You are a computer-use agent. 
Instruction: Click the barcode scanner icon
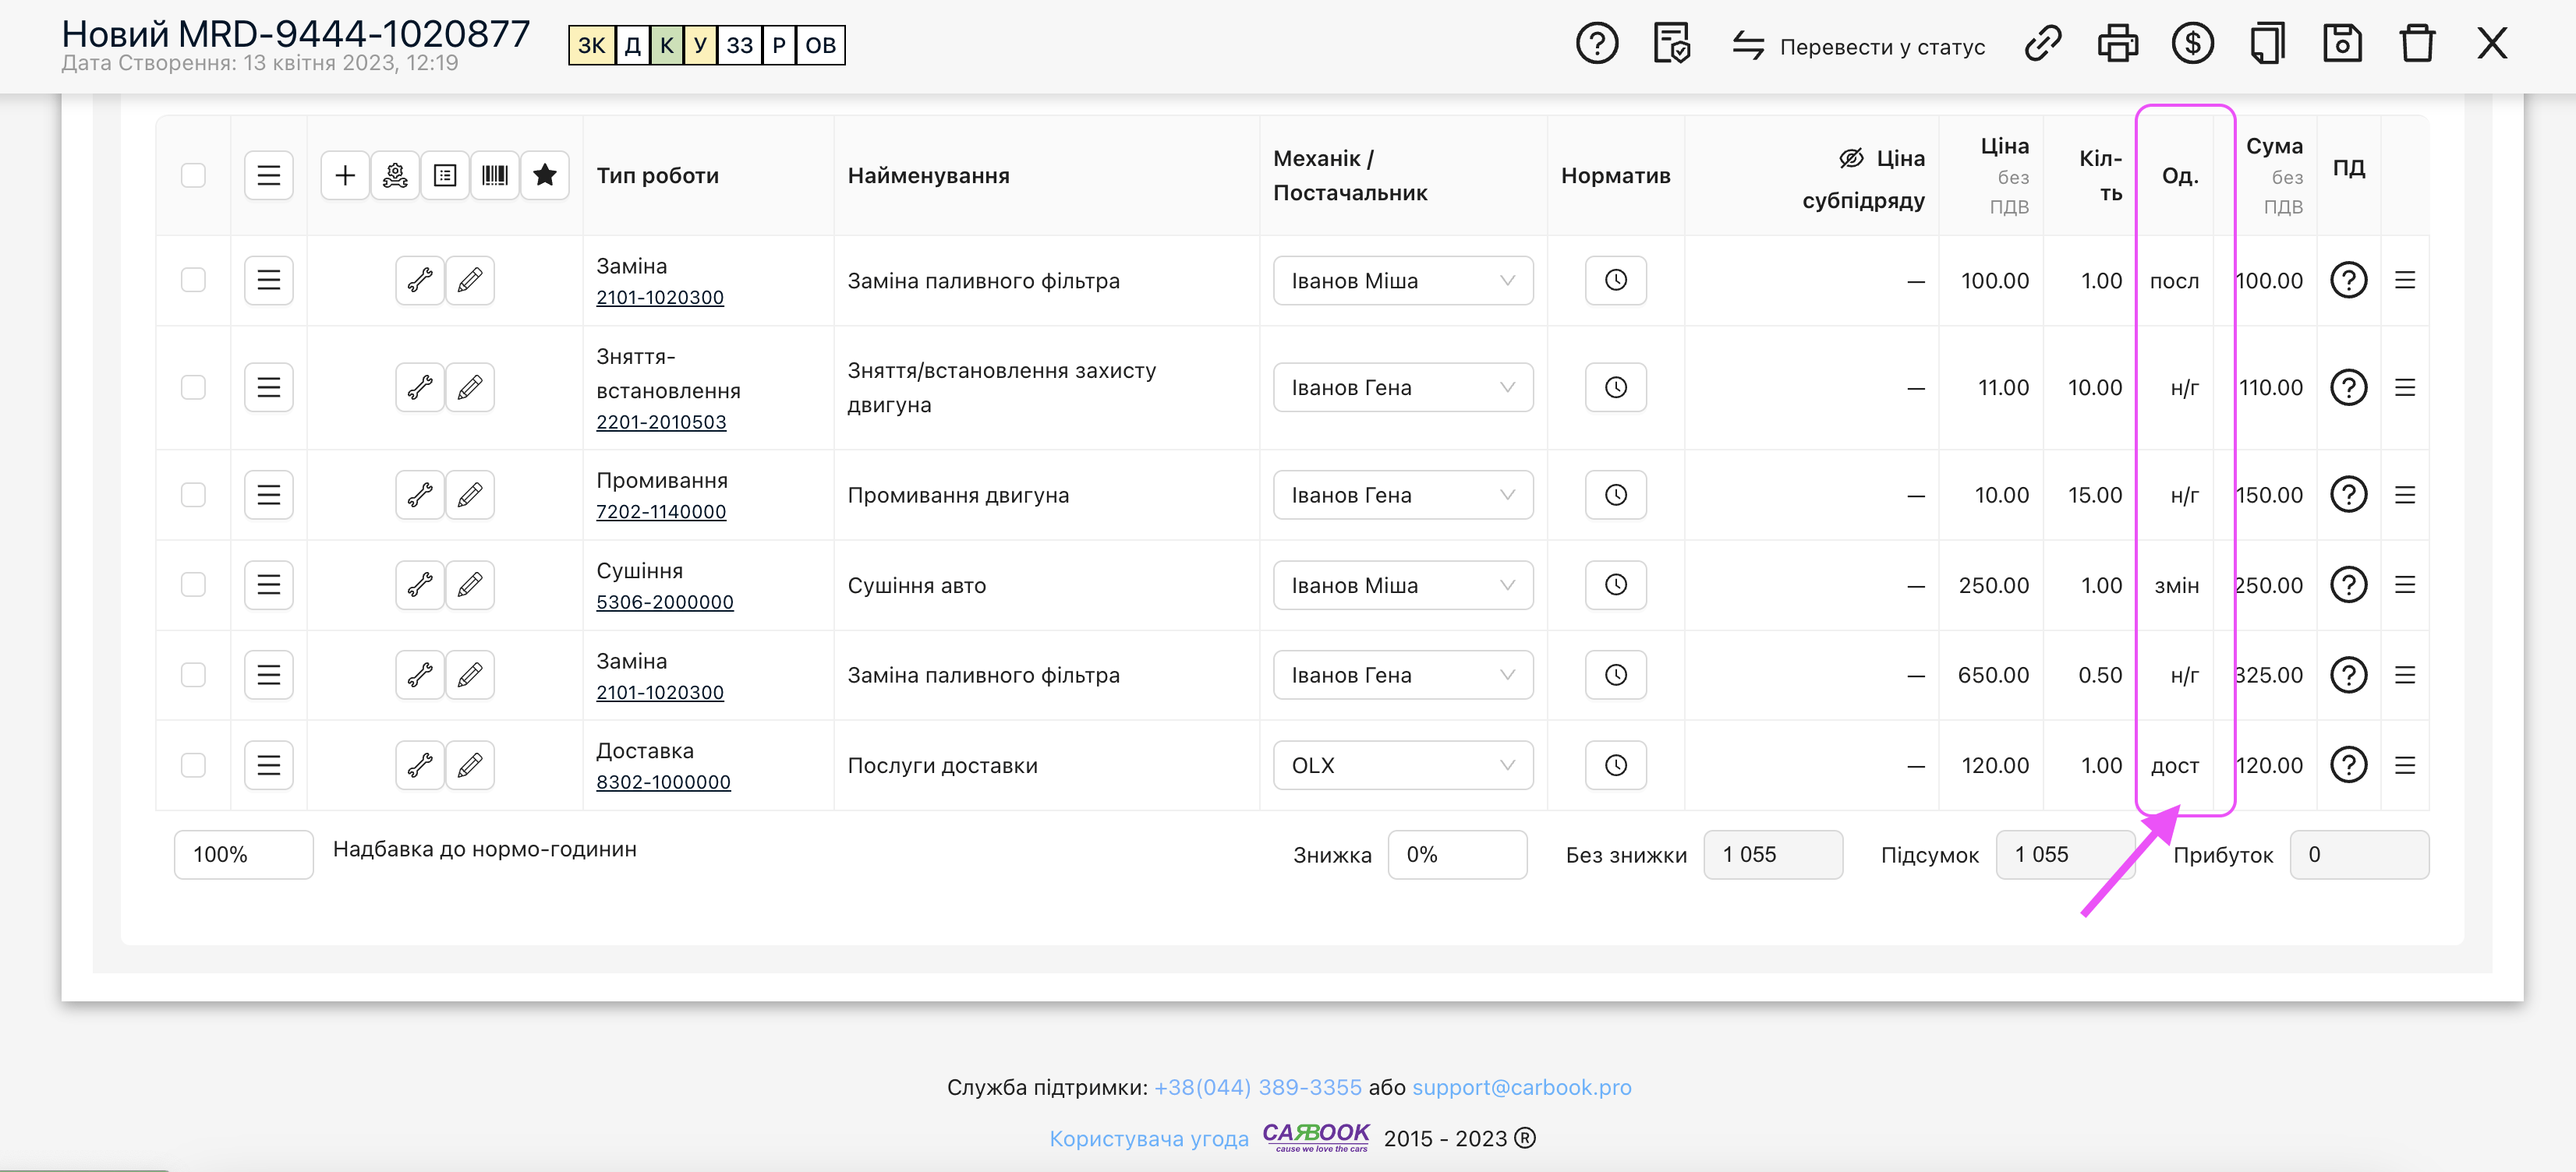(x=495, y=176)
